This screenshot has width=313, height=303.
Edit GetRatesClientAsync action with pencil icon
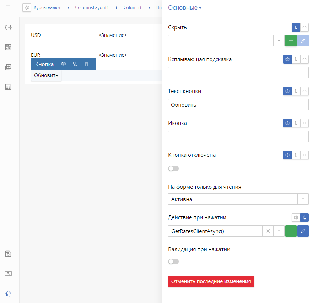tap(303, 231)
